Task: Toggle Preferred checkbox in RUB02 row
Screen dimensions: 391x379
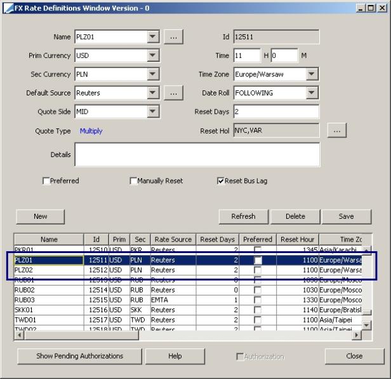Action: tap(258, 290)
